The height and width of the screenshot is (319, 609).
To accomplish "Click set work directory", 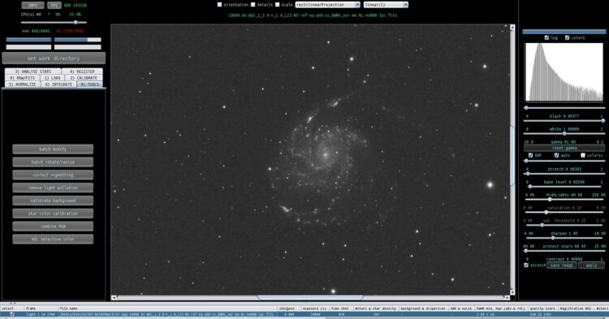I will pos(54,58).
